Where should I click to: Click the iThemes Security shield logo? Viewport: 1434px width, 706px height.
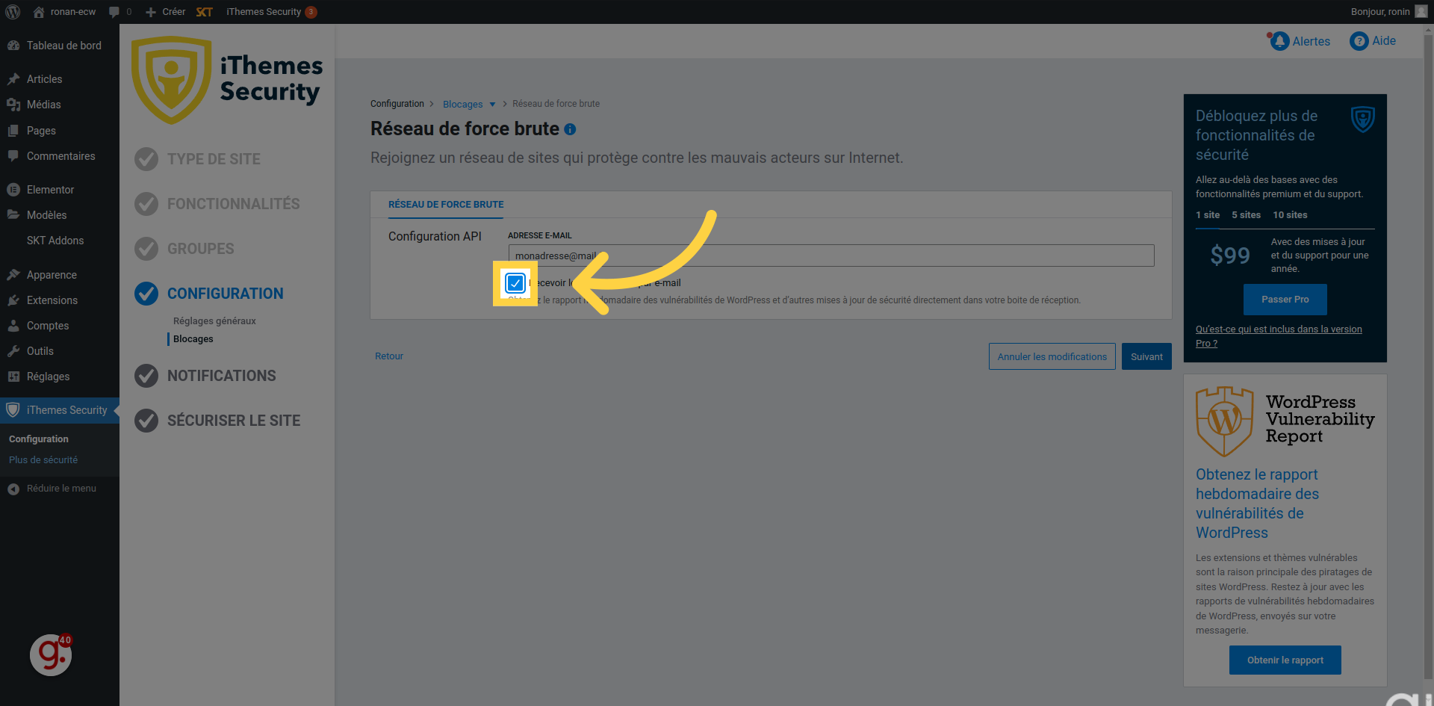(172, 80)
